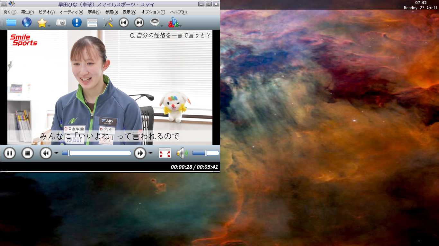This screenshot has width=439, height=246.
Task: Open a URL using the globe icon
Action: (x=27, y=22)
